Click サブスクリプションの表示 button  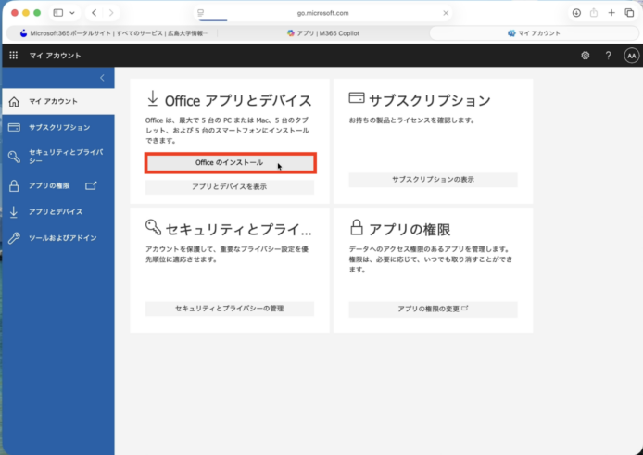(433, 180)
